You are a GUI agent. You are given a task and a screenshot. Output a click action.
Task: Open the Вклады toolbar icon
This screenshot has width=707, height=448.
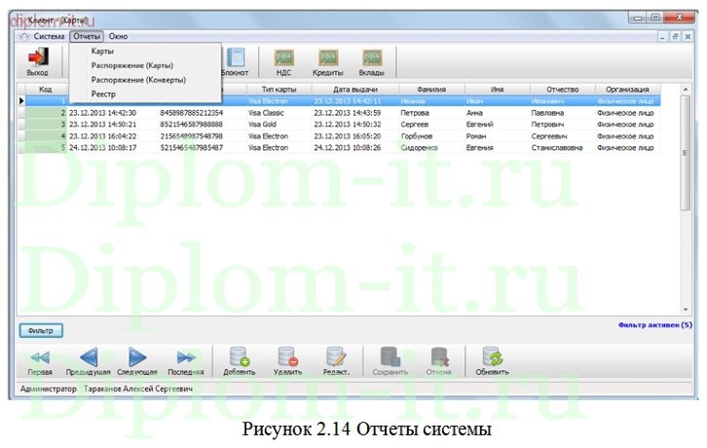click(372, 60)
